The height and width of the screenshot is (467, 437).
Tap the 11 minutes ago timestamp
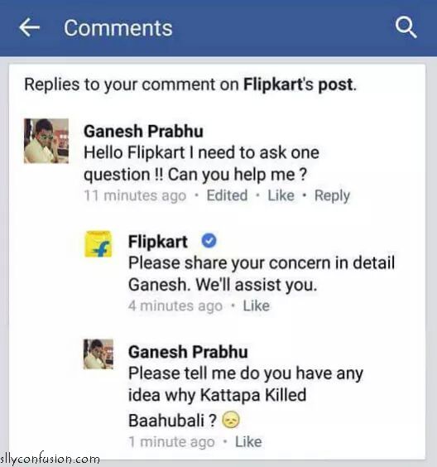click(x=135, y=196)
